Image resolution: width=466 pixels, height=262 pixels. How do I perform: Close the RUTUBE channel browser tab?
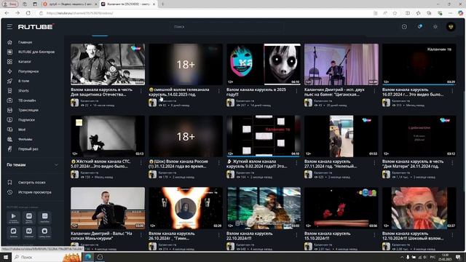coord(154,4)
